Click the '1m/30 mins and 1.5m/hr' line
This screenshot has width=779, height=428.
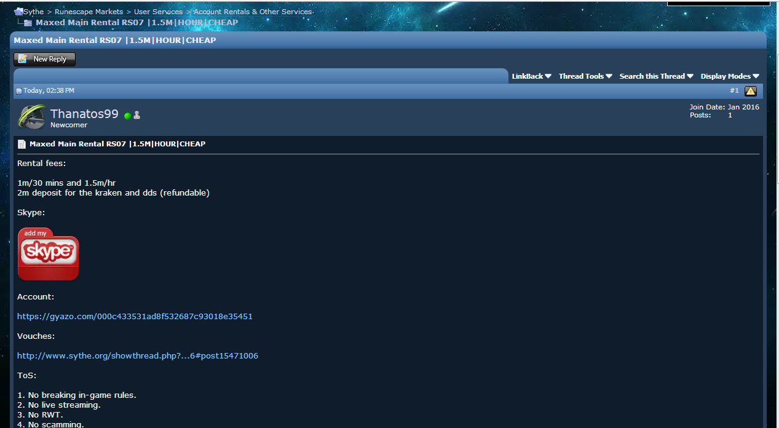(x=66, y=183)
